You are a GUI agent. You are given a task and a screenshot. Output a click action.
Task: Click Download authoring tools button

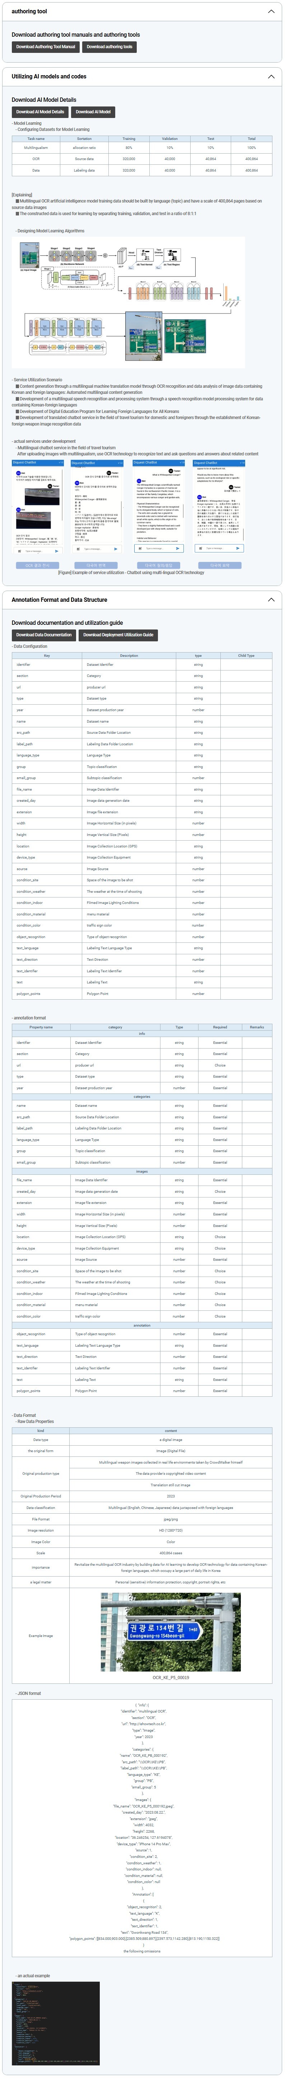tap(109, 47)
